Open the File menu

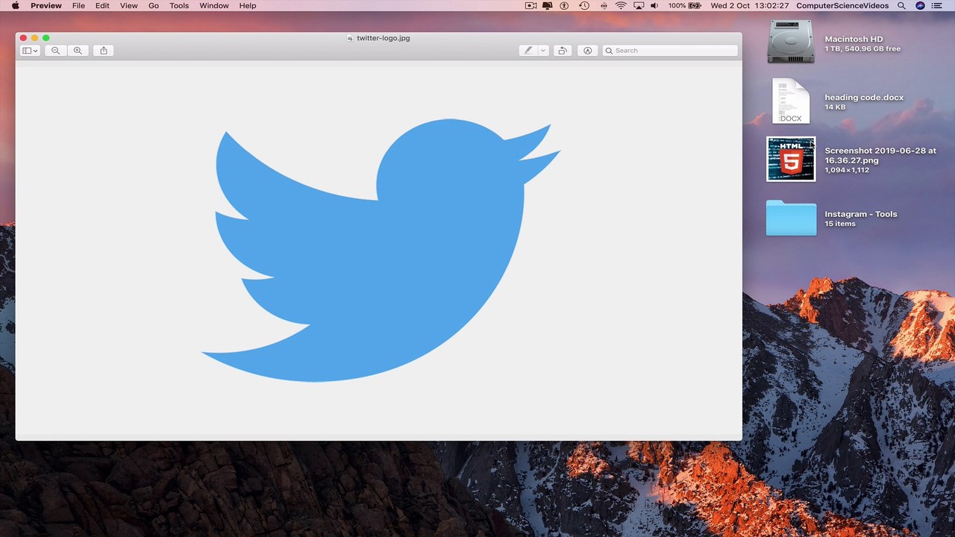(78, 5)
